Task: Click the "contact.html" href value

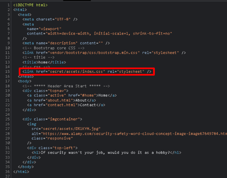Action: coord(63,105)
